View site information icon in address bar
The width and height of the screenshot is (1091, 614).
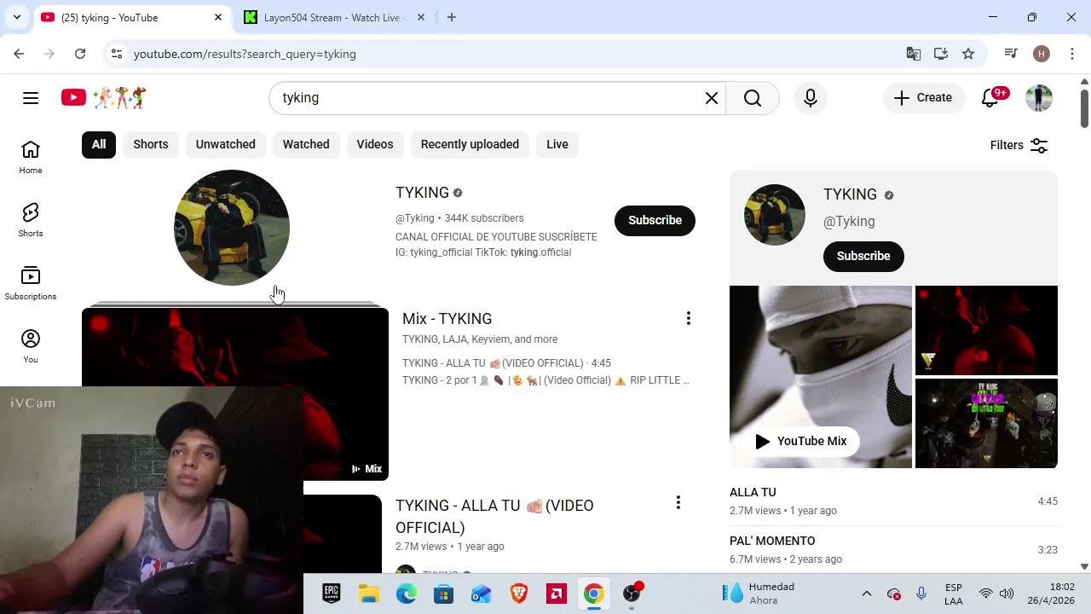click(x=117, y=54)
